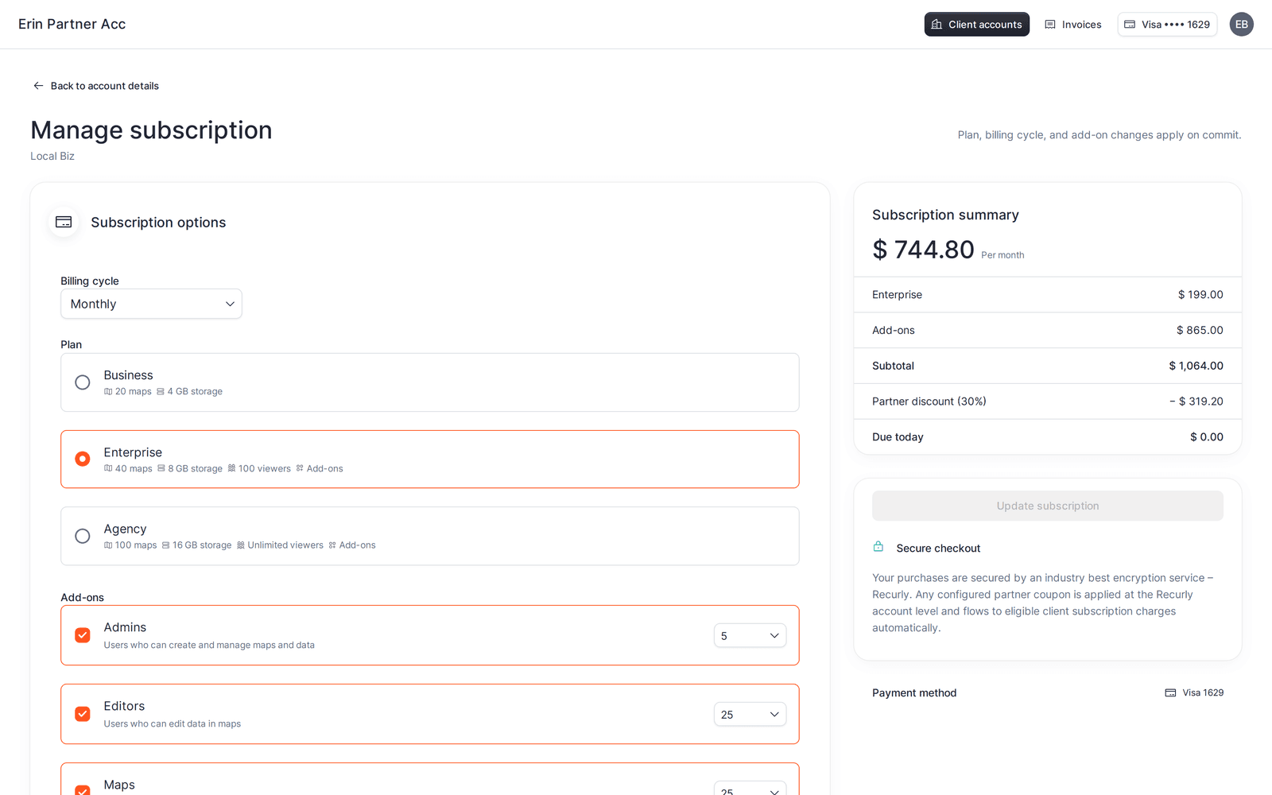Select the Enterprise plan radio button
The image size is (1272, 795).
click(x=83, y=459)
